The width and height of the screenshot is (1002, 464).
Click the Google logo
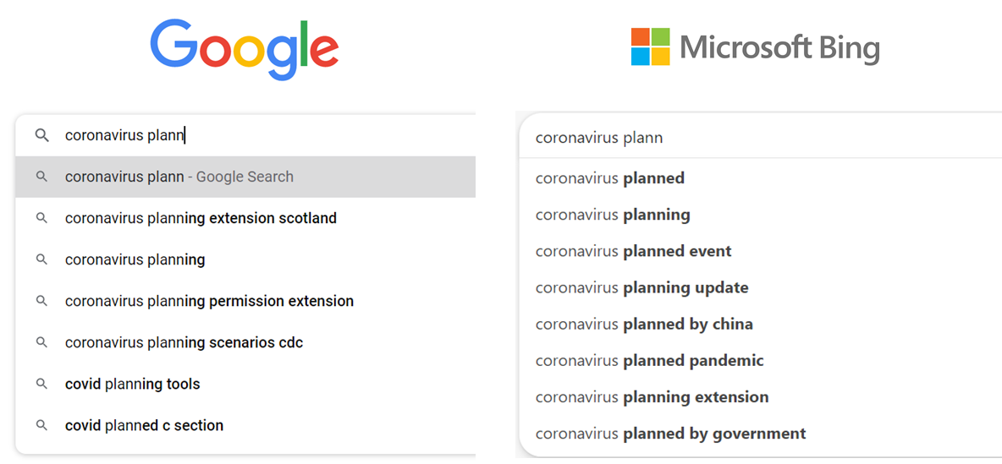pos(244,49)
